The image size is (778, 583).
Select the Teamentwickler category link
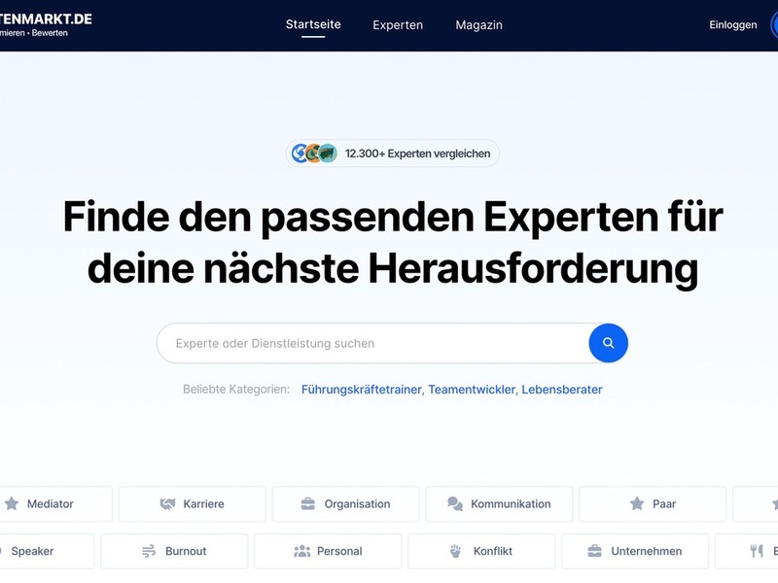click(471, 390)
